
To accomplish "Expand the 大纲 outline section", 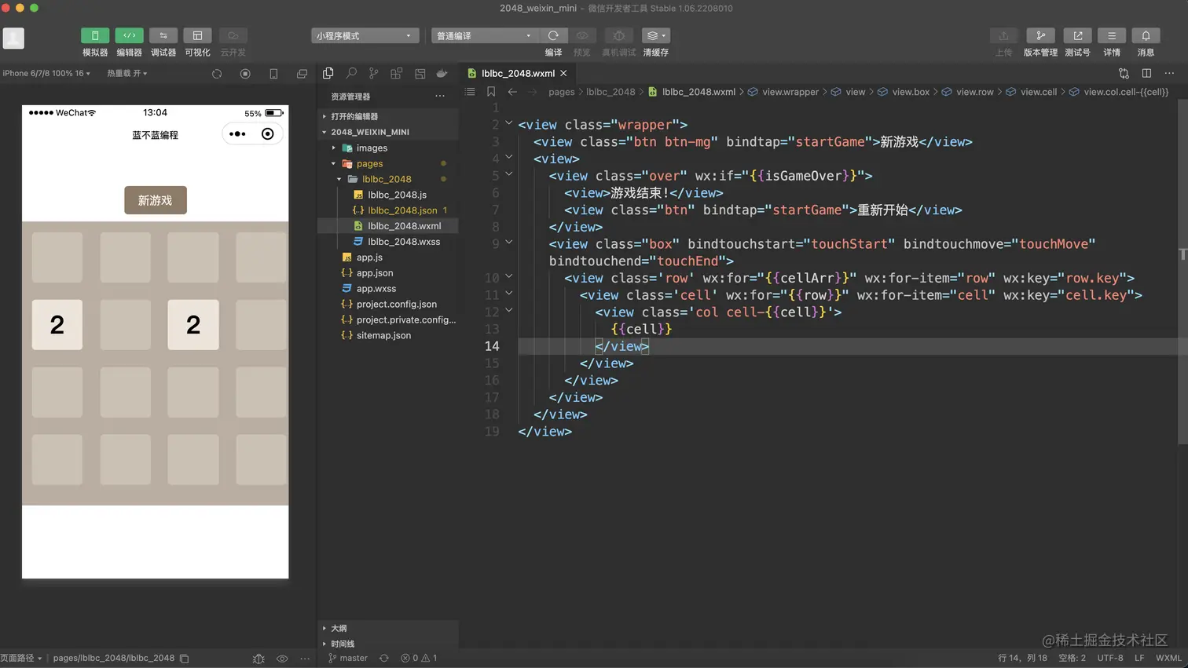I will click(x=388, y=628).
